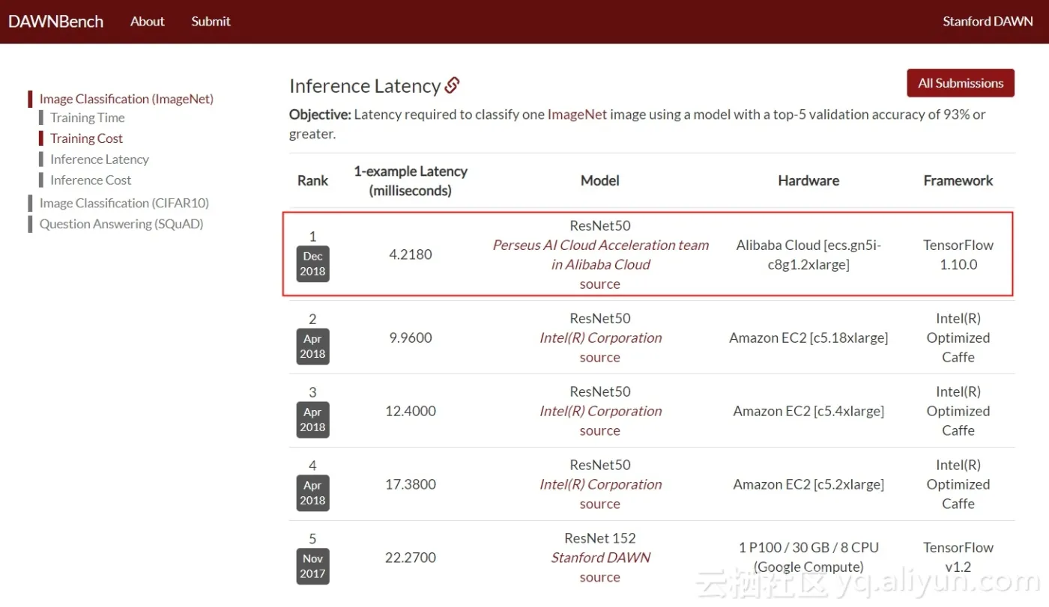Click the ResNet 152 model name
The image size is (1049, 607).
(600, 538)
